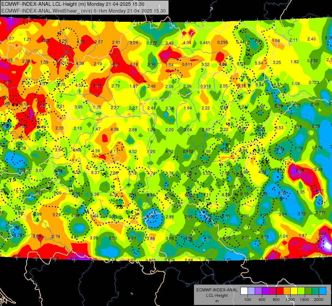Viewport: 332px width, 306px height.
Task: Click the 2.07 wind shear value
Action: [99, 42]
